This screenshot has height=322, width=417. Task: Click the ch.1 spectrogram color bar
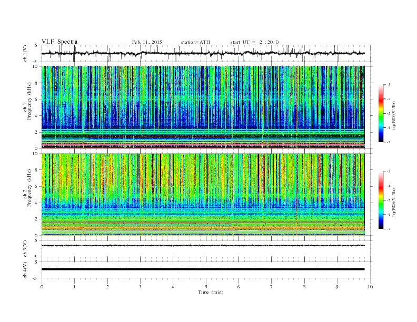[x=381, y=113]
